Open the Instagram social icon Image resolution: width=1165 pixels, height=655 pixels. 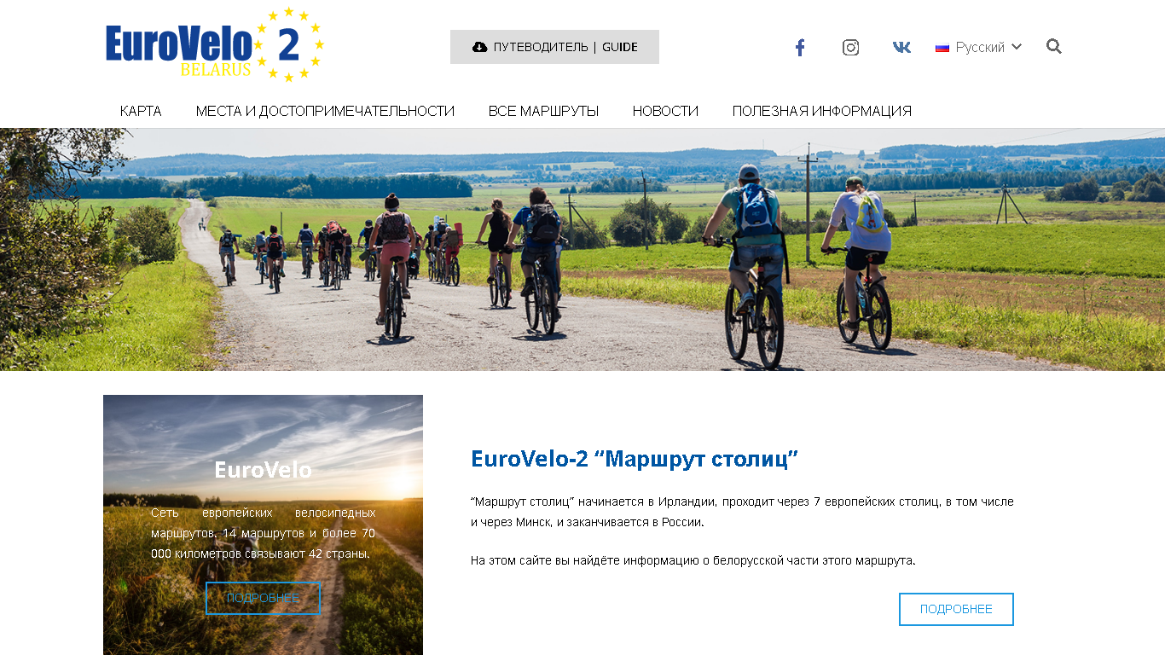pos(850,48)
